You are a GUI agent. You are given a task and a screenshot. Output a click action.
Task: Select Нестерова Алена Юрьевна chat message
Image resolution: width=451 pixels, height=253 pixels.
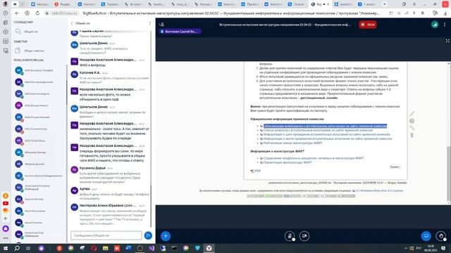pyautogui.click(x=110, y=214)
